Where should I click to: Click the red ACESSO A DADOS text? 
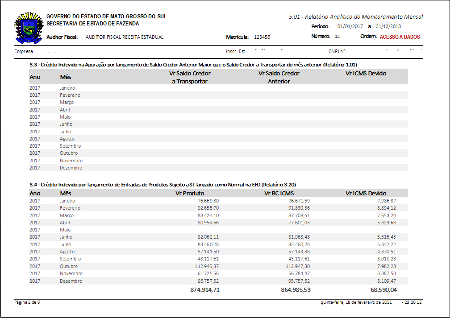[400, 37]
